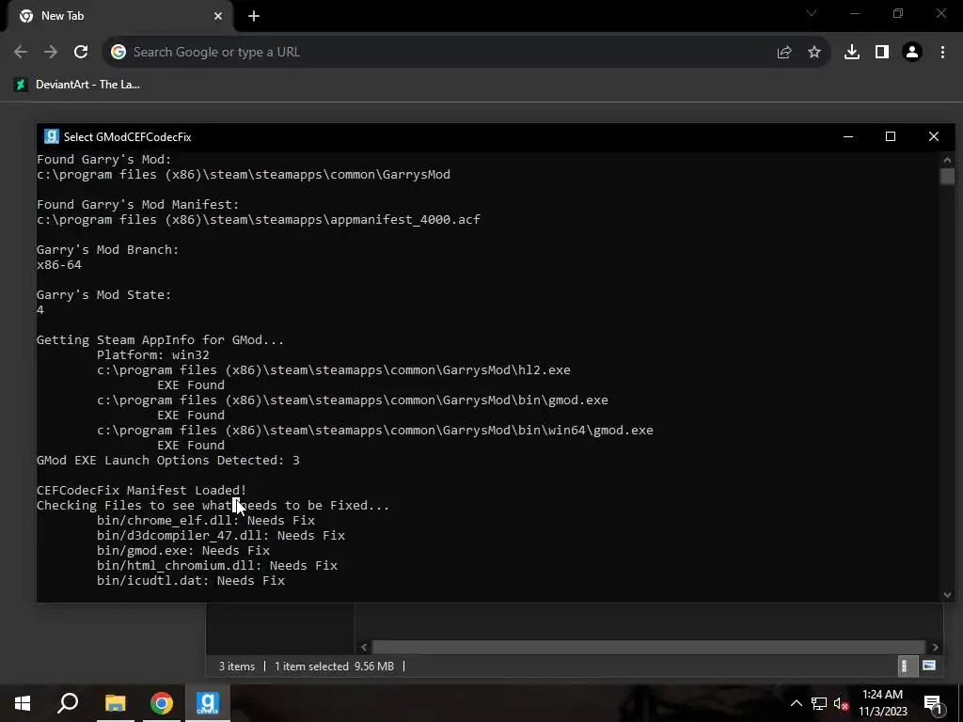Viewport: 963px width, 722px height.
Task: Toggle Chrome side panel icon
Action: [882, 53]
